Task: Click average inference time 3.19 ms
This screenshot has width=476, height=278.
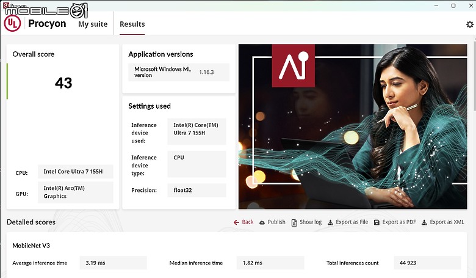Action: click(114, 263)
